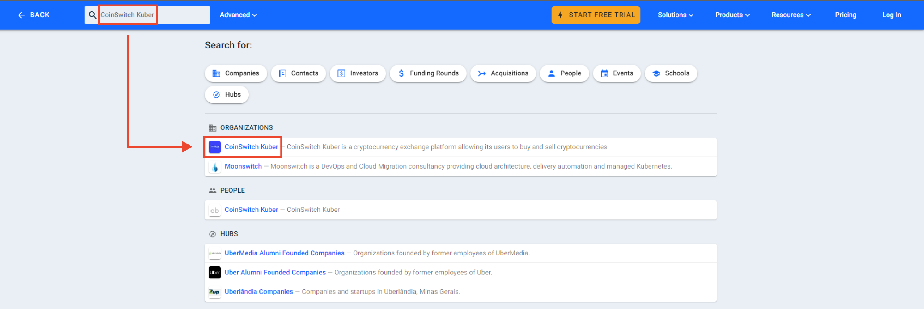924x309 pixels.
Task: Click the CoinSwitch Kuber organization logo
Action: (x=214, y=147)
